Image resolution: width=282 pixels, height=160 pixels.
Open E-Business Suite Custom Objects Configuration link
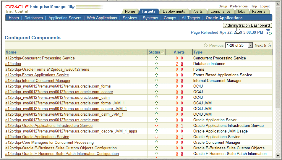[61, 148]
